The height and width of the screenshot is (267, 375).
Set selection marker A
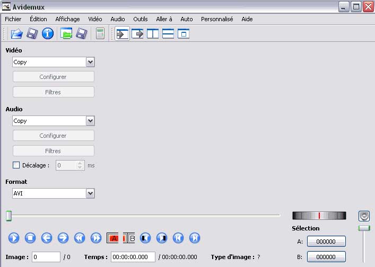(x=112, y=238)
